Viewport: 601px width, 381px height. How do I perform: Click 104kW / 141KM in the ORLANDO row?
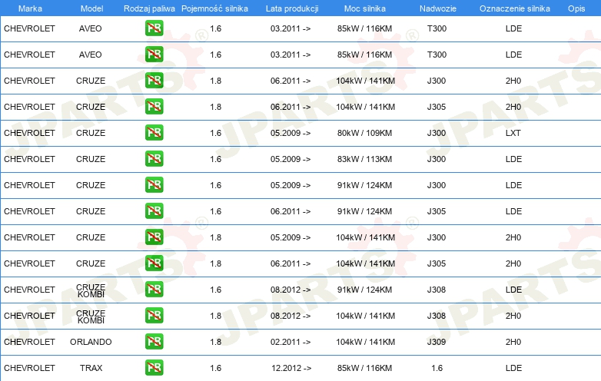(365, 342)
